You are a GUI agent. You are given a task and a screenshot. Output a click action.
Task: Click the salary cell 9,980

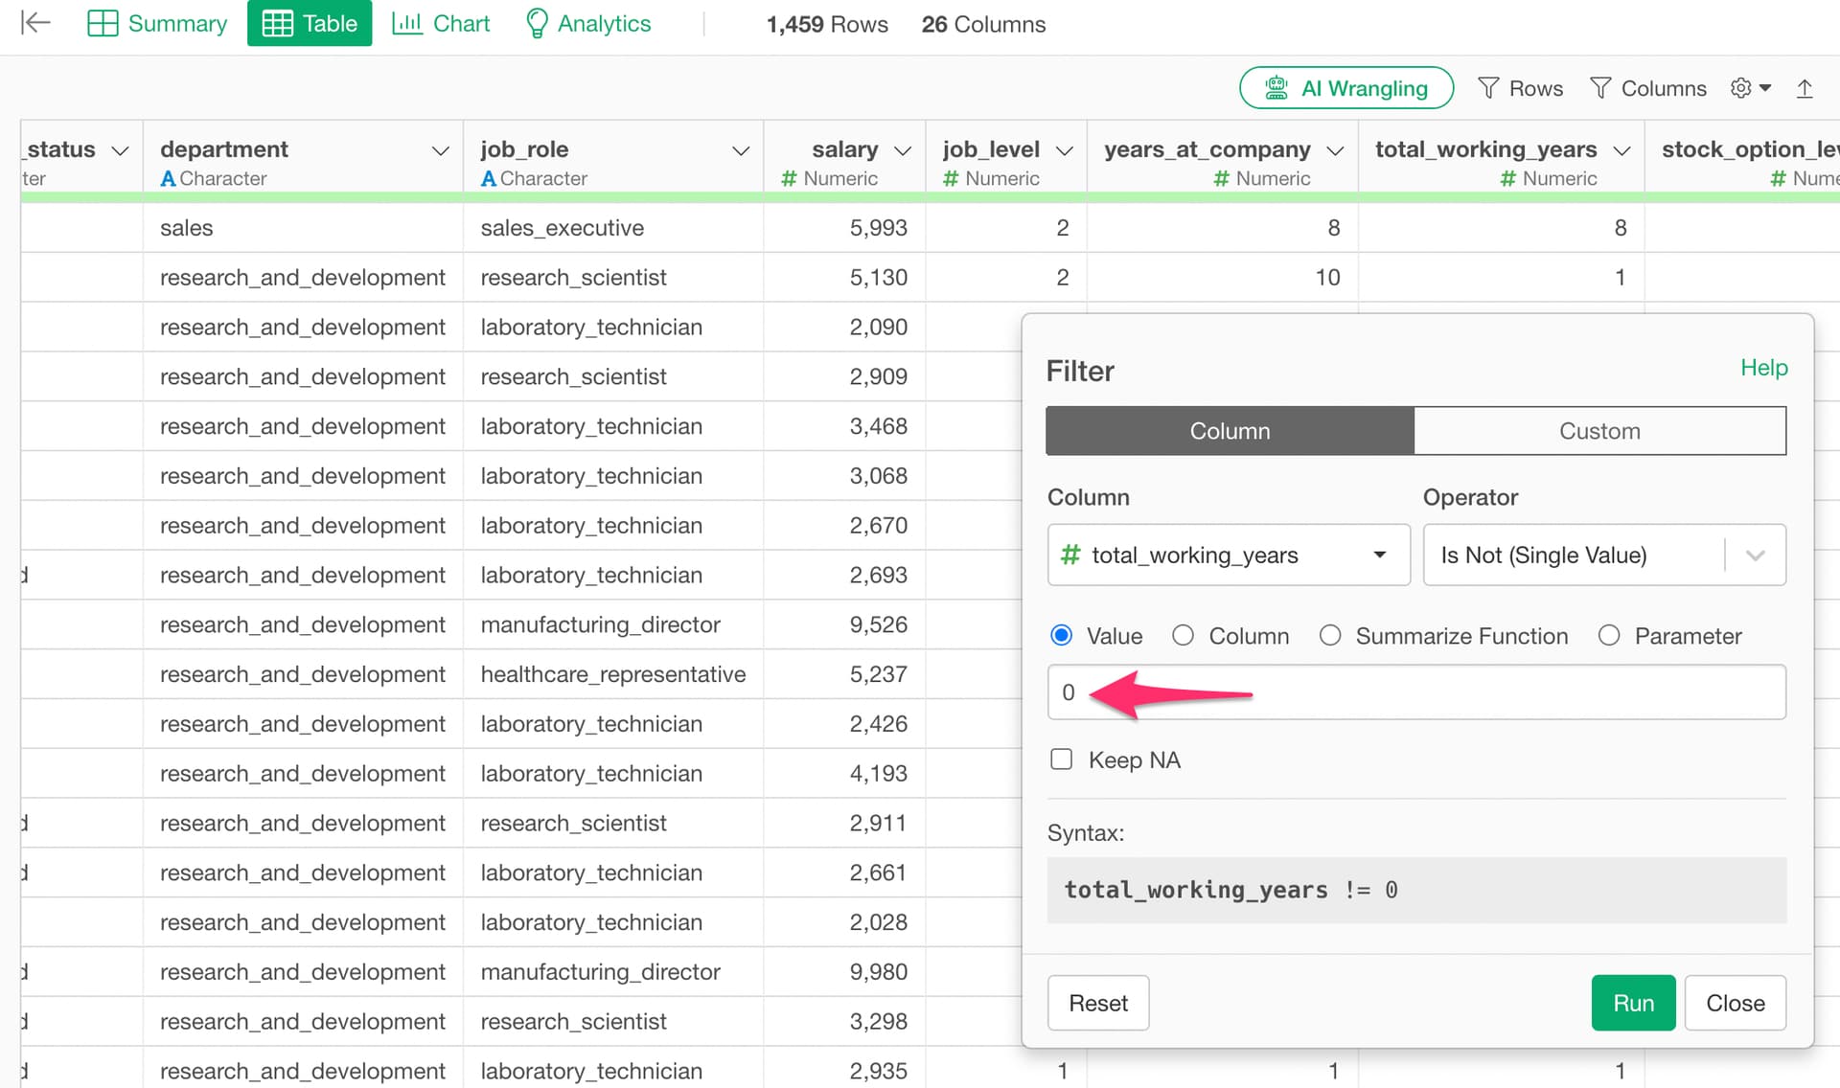(844, 972)
